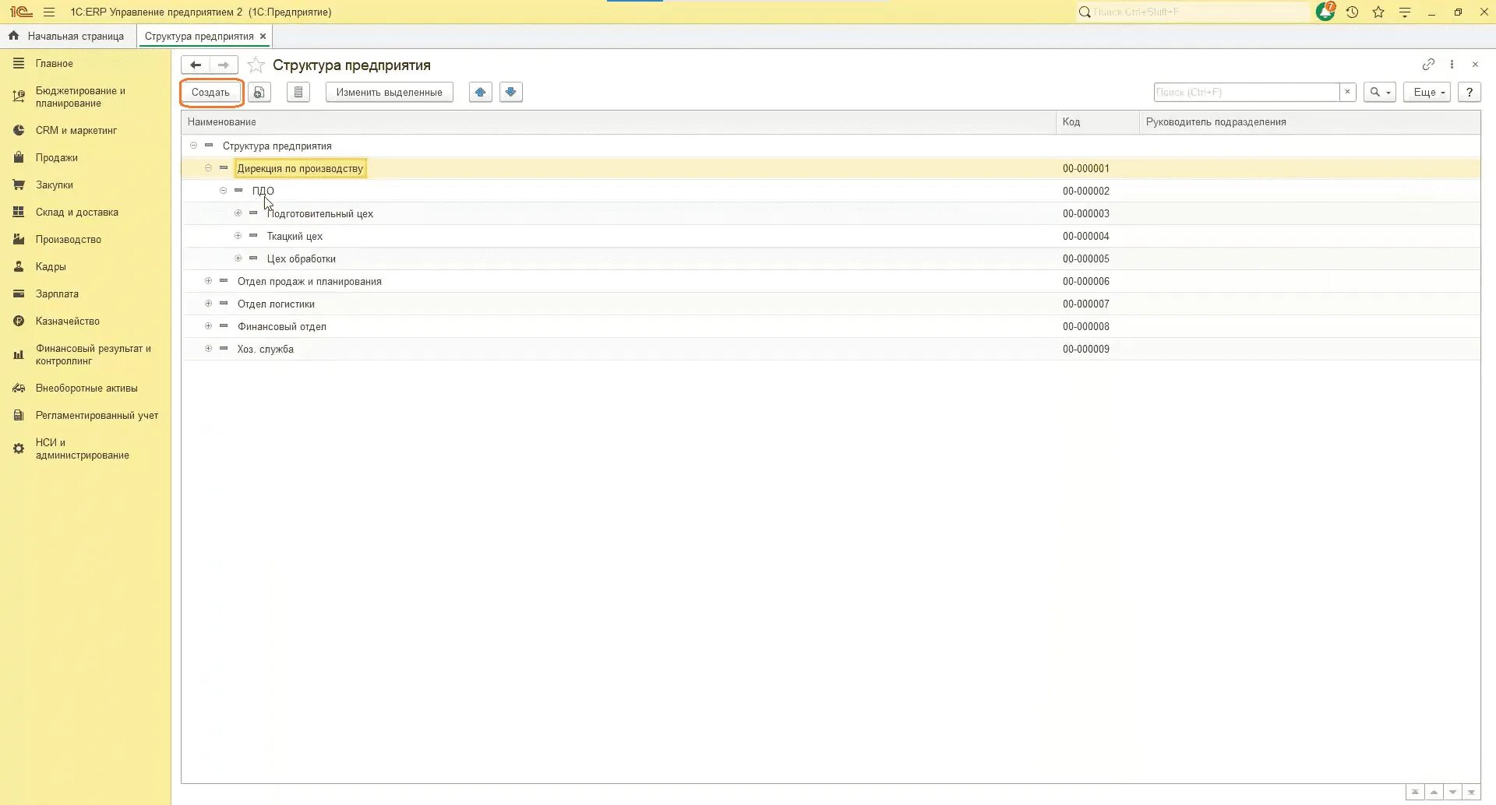Select Хоз. служба row
This screenshot has width=1496, height=805.
point(831,349)
